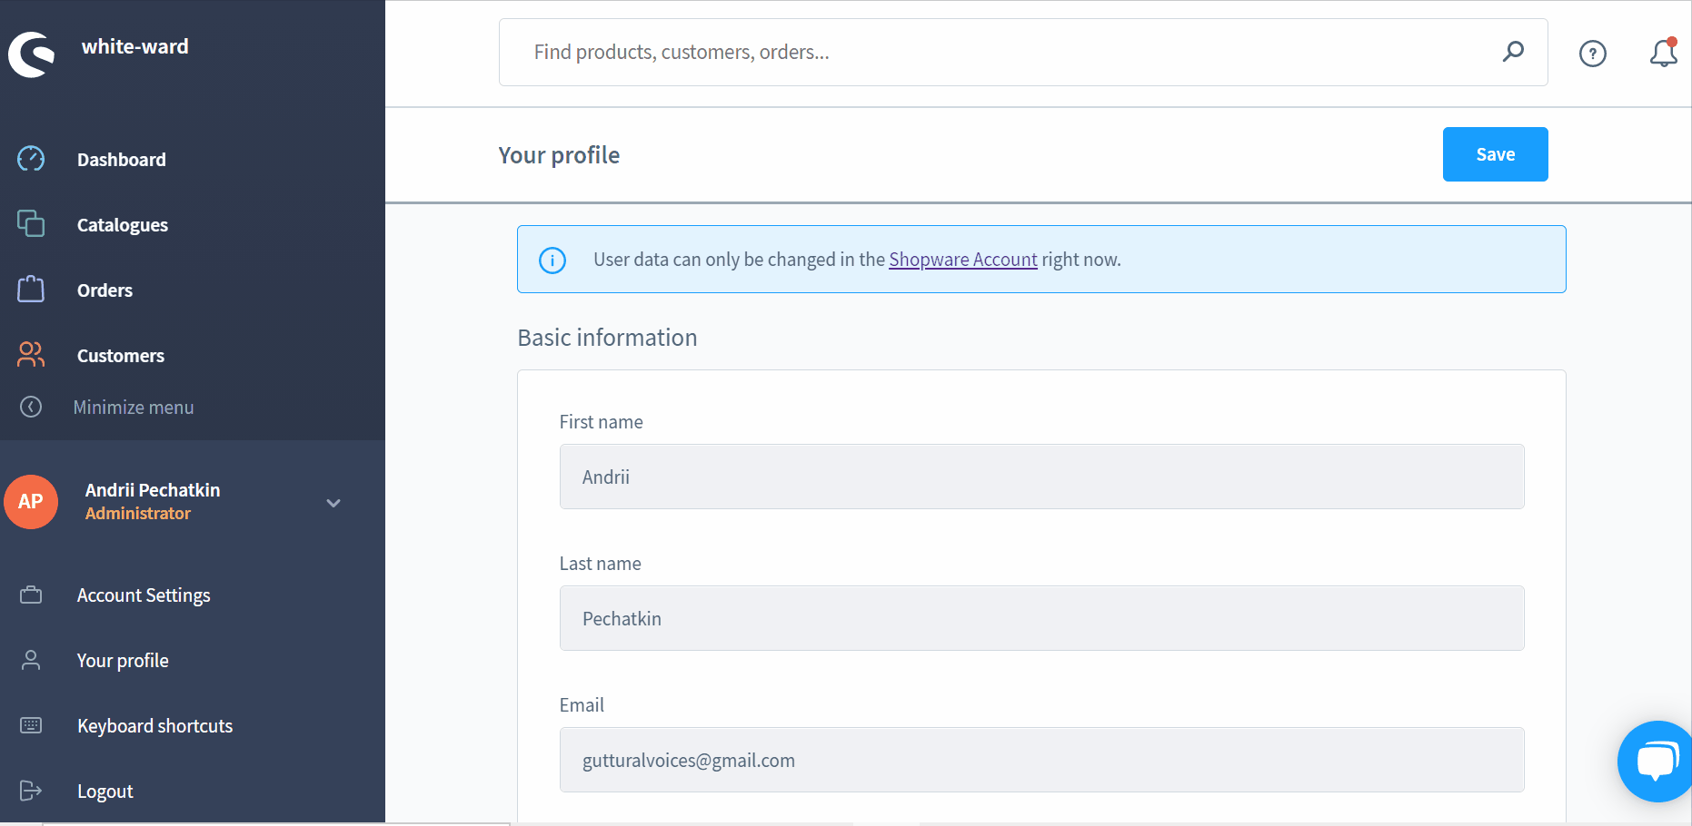This screenshot has height=826, width=1692.
Task: Focus the Find products search field
Action: 1000,53
